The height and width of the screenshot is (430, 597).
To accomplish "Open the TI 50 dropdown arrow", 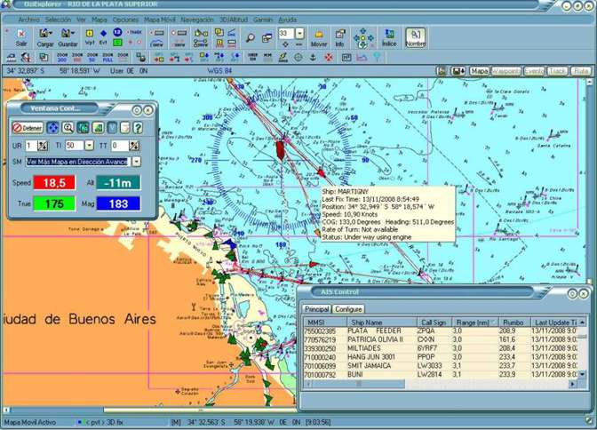I will [x=89, y=146].
